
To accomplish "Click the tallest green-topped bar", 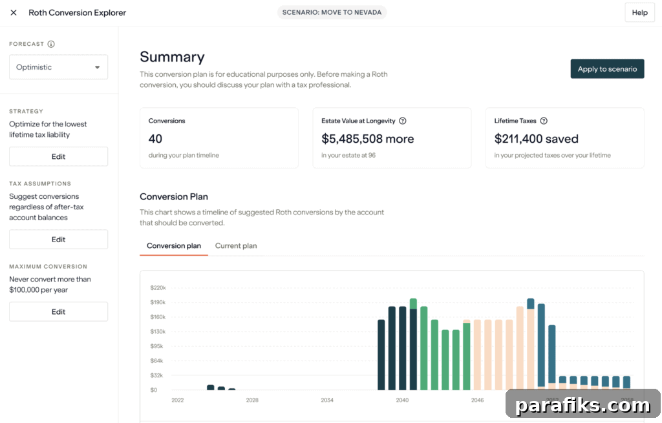I will [413, 344].
